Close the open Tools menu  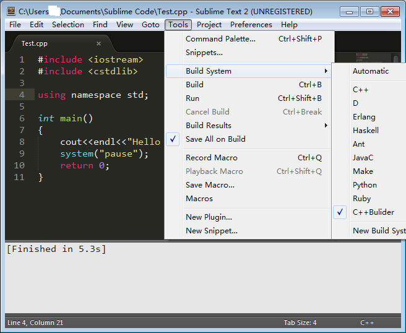point(178,25)
